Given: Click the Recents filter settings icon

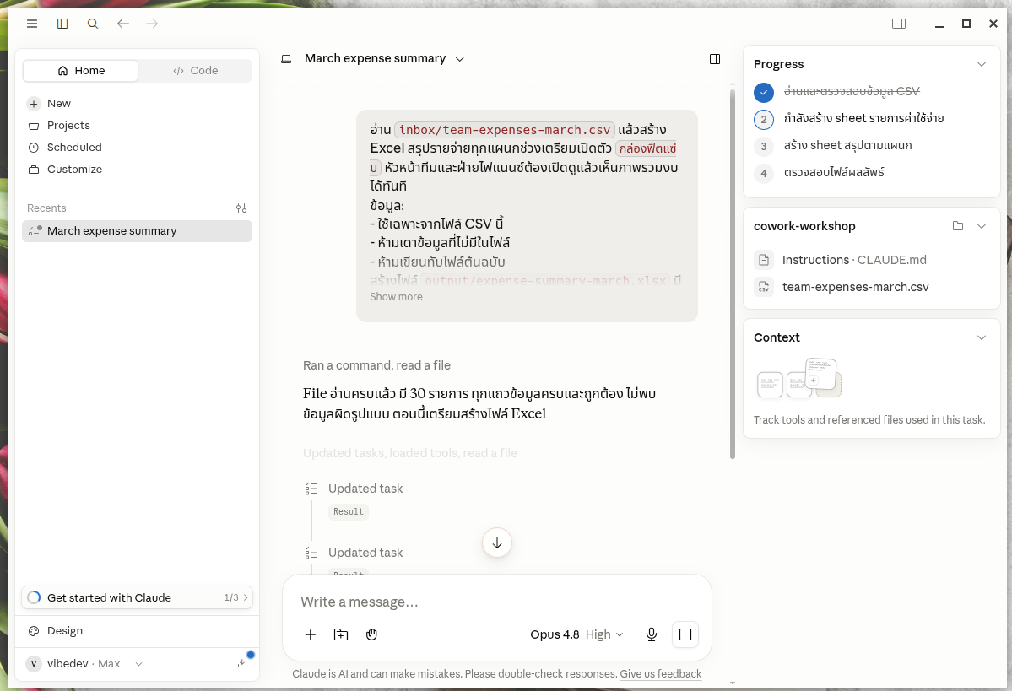Looking at the screenshot, I should pos(241,208).
